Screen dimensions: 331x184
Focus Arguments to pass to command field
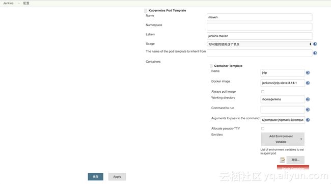(283, 120)
